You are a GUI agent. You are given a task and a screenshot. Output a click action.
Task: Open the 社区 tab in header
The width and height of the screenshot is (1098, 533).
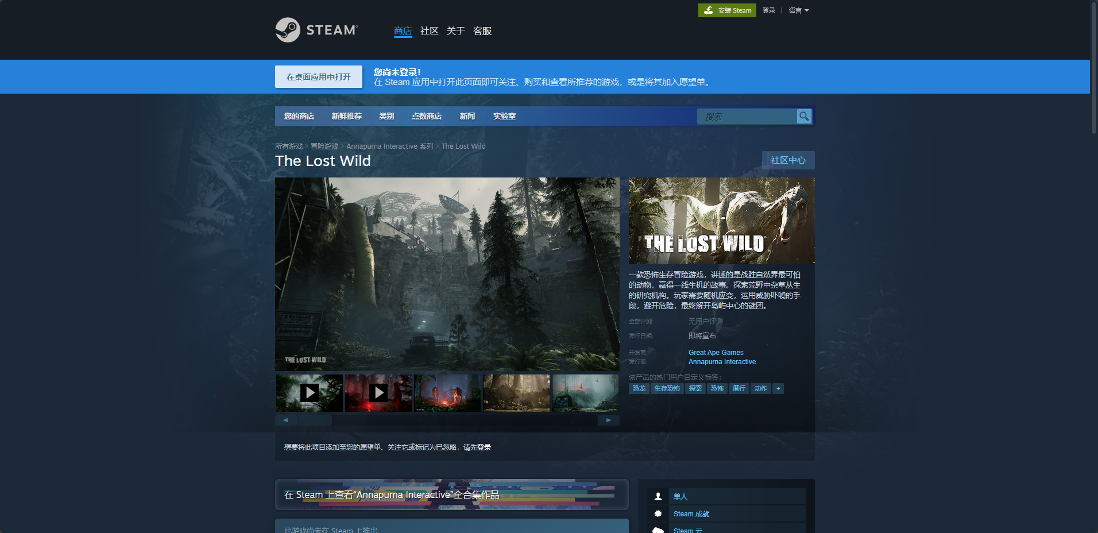point(429,31)
